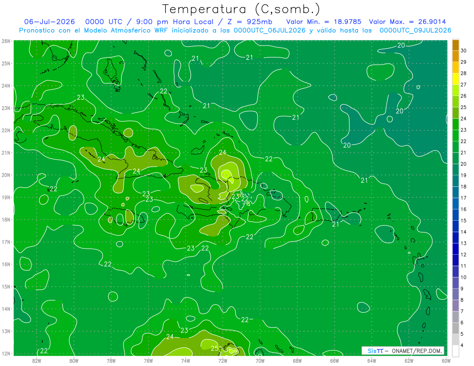This screenshot has height=366, width=474.
Task: Click the '17N' latitude axis label
Action: click(6, 242)
